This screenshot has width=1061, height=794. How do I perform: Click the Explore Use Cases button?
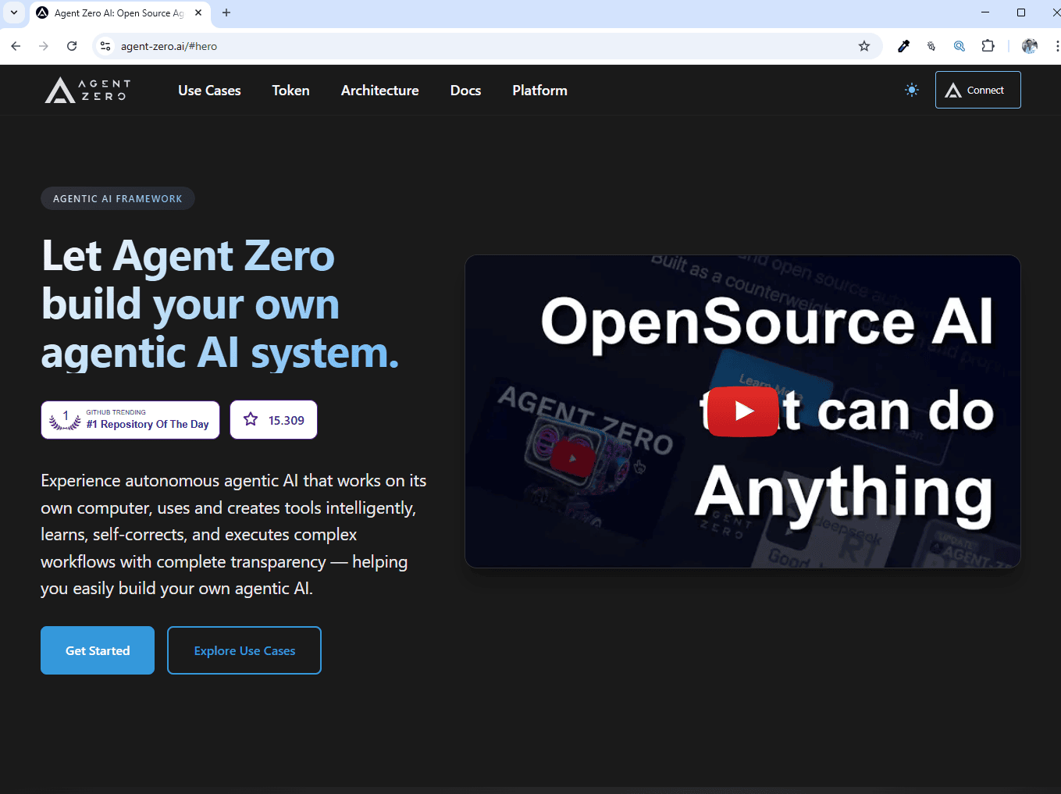244,650
